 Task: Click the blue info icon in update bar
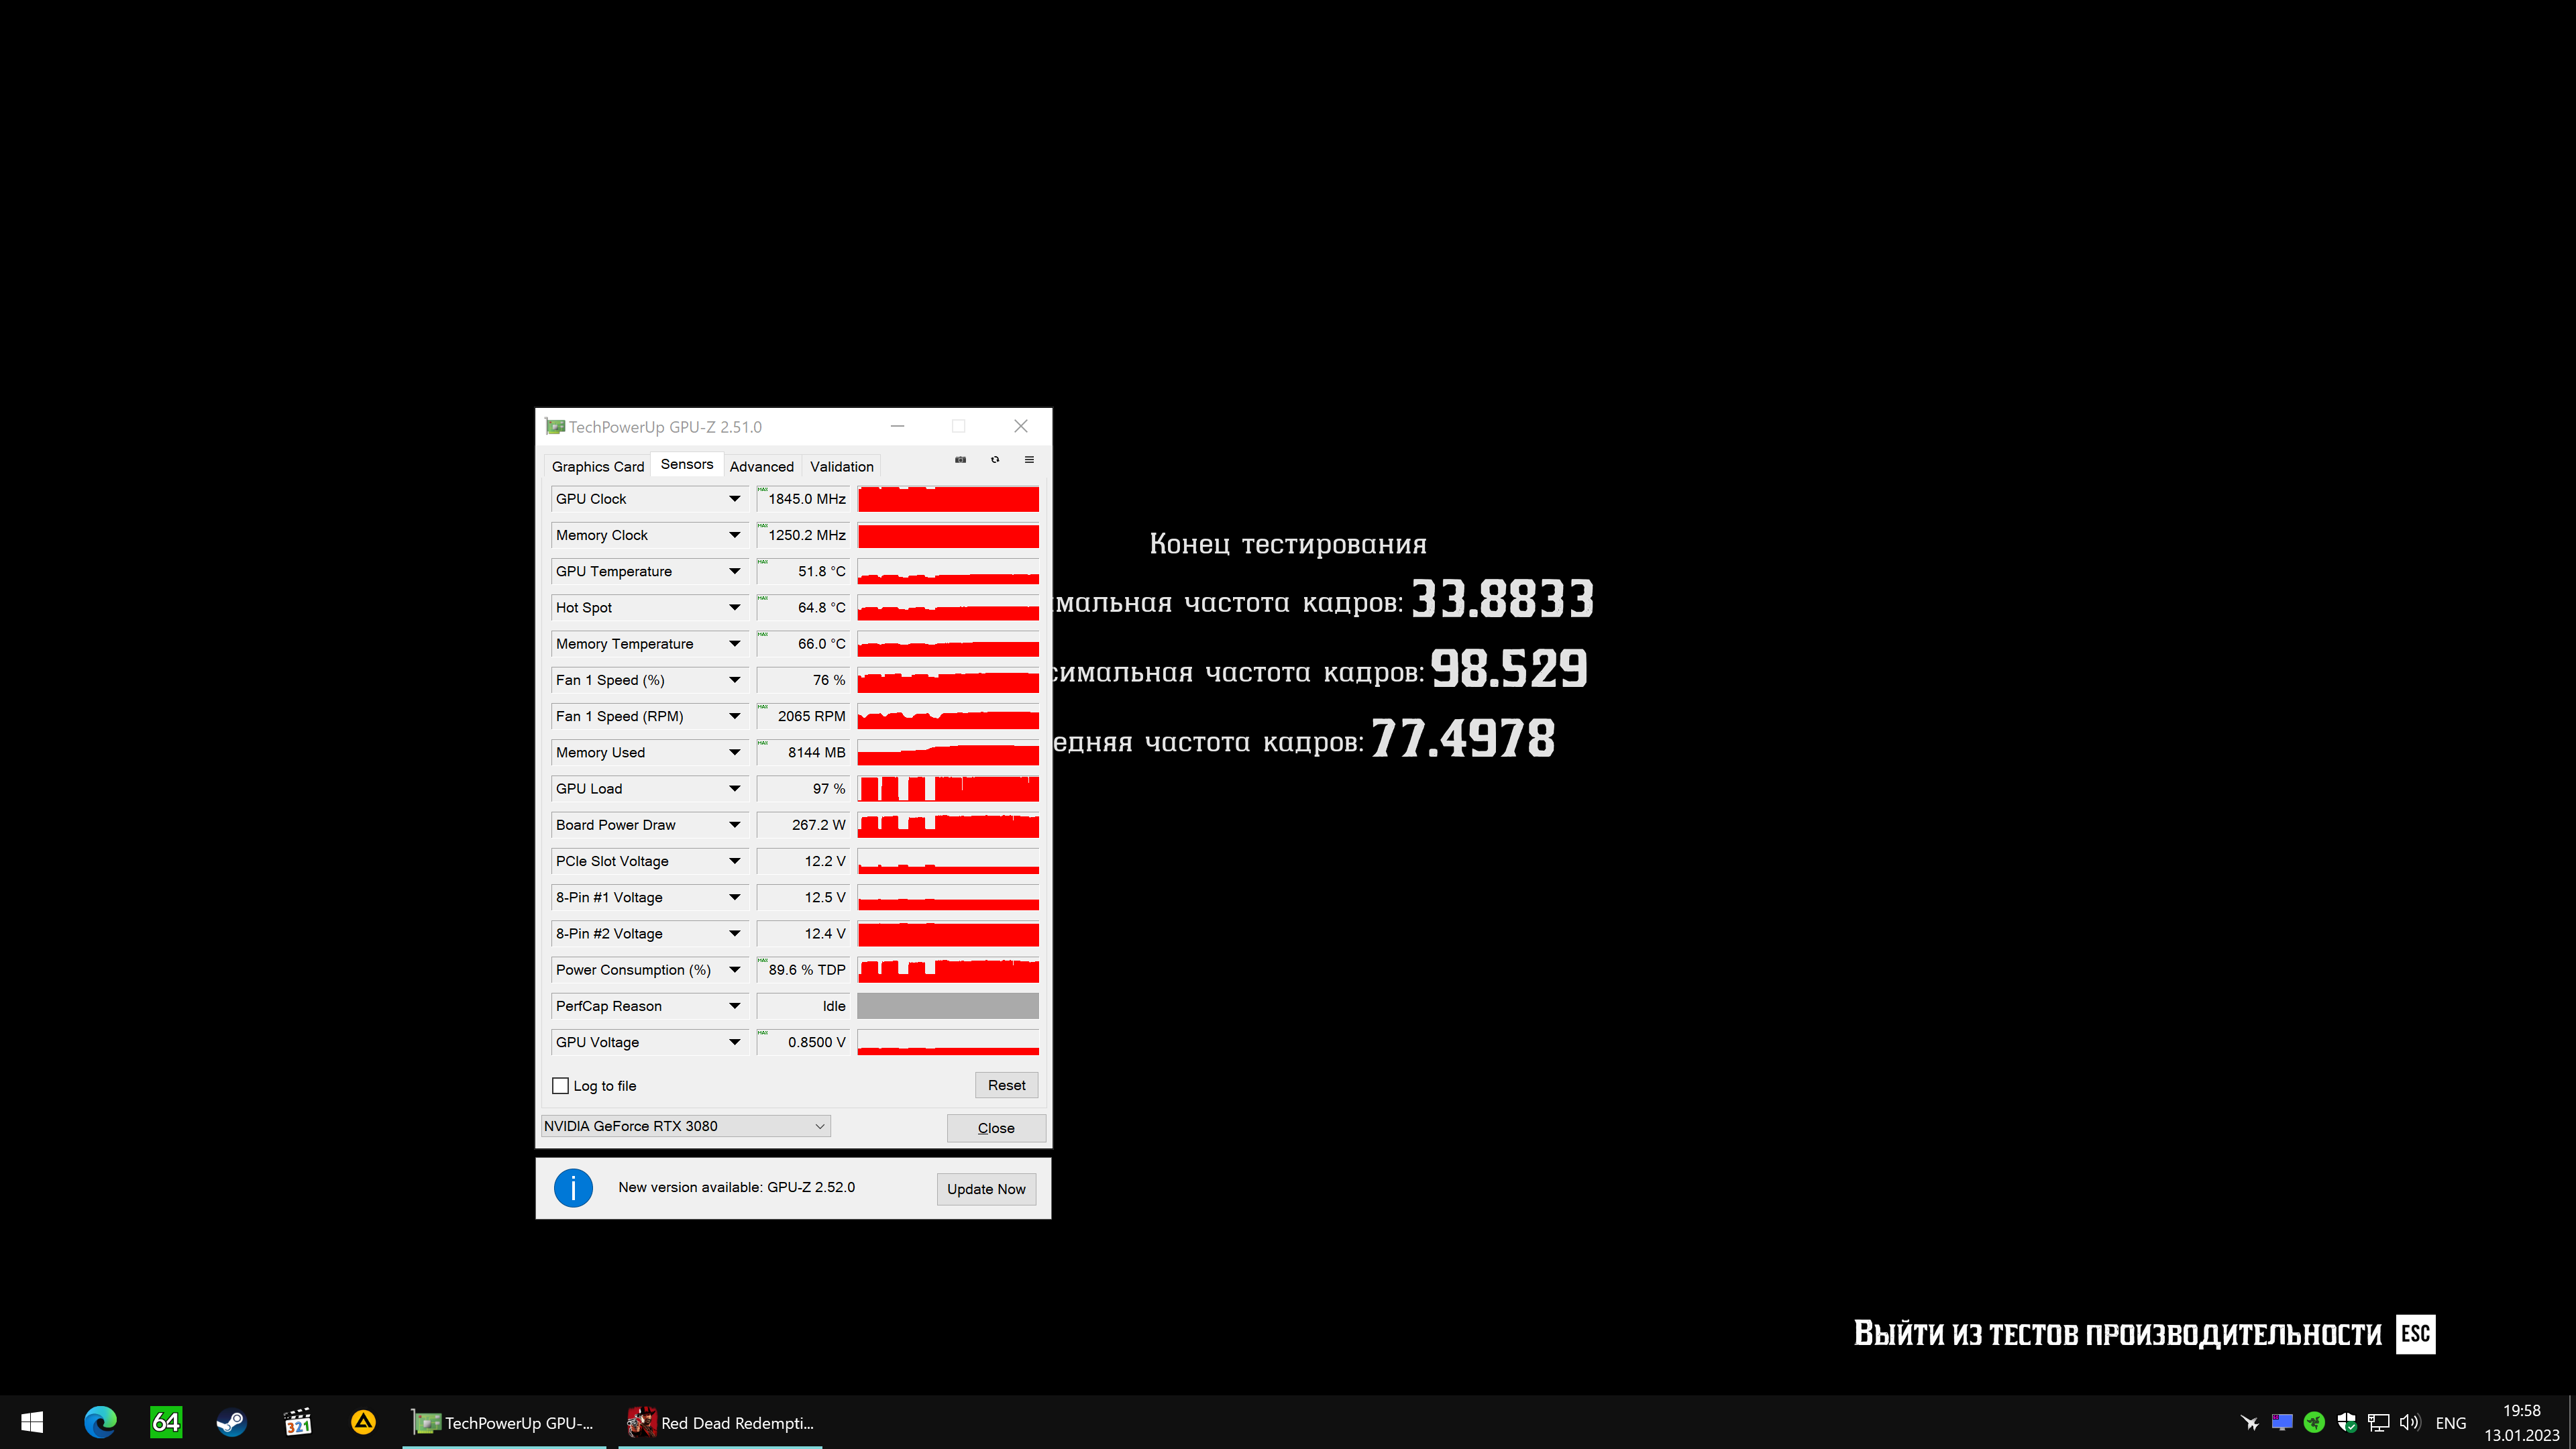tap(573, 1188)
